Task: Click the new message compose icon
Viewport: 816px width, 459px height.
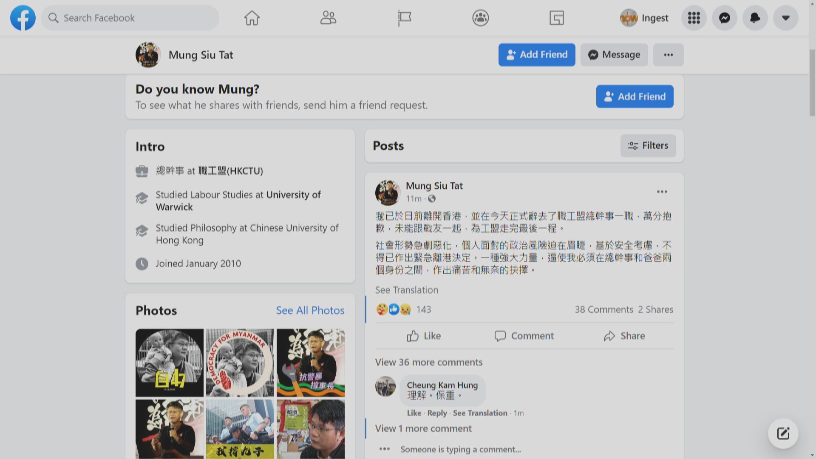Action: (783, 433)
